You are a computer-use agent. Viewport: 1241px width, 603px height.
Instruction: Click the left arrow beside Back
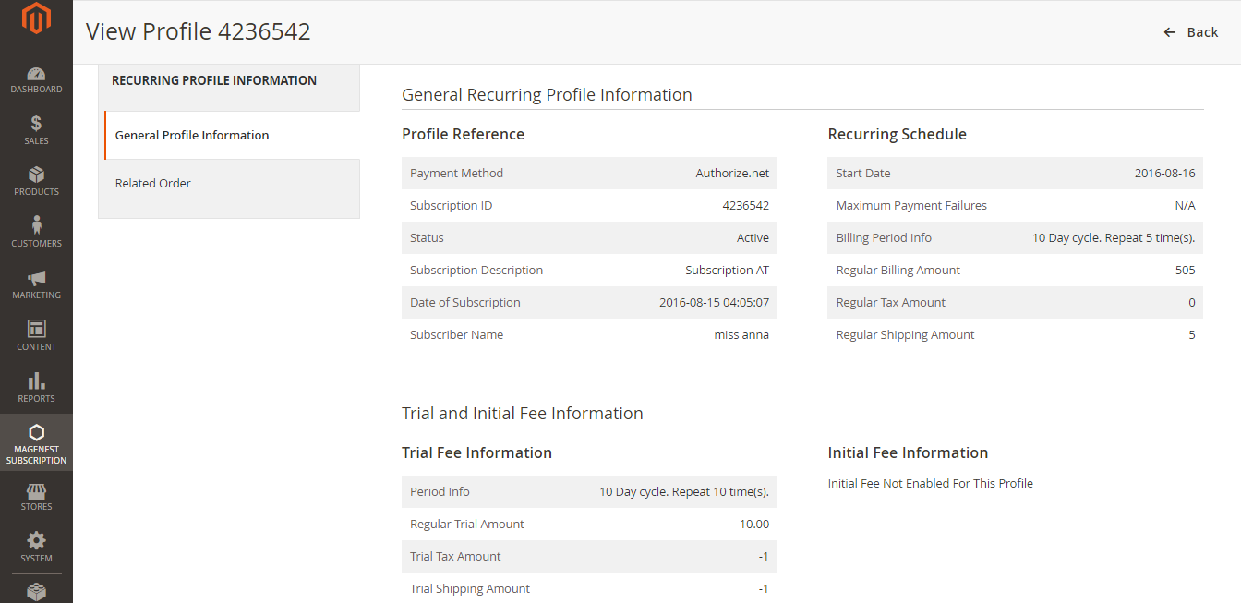[x=1169, y=32]
